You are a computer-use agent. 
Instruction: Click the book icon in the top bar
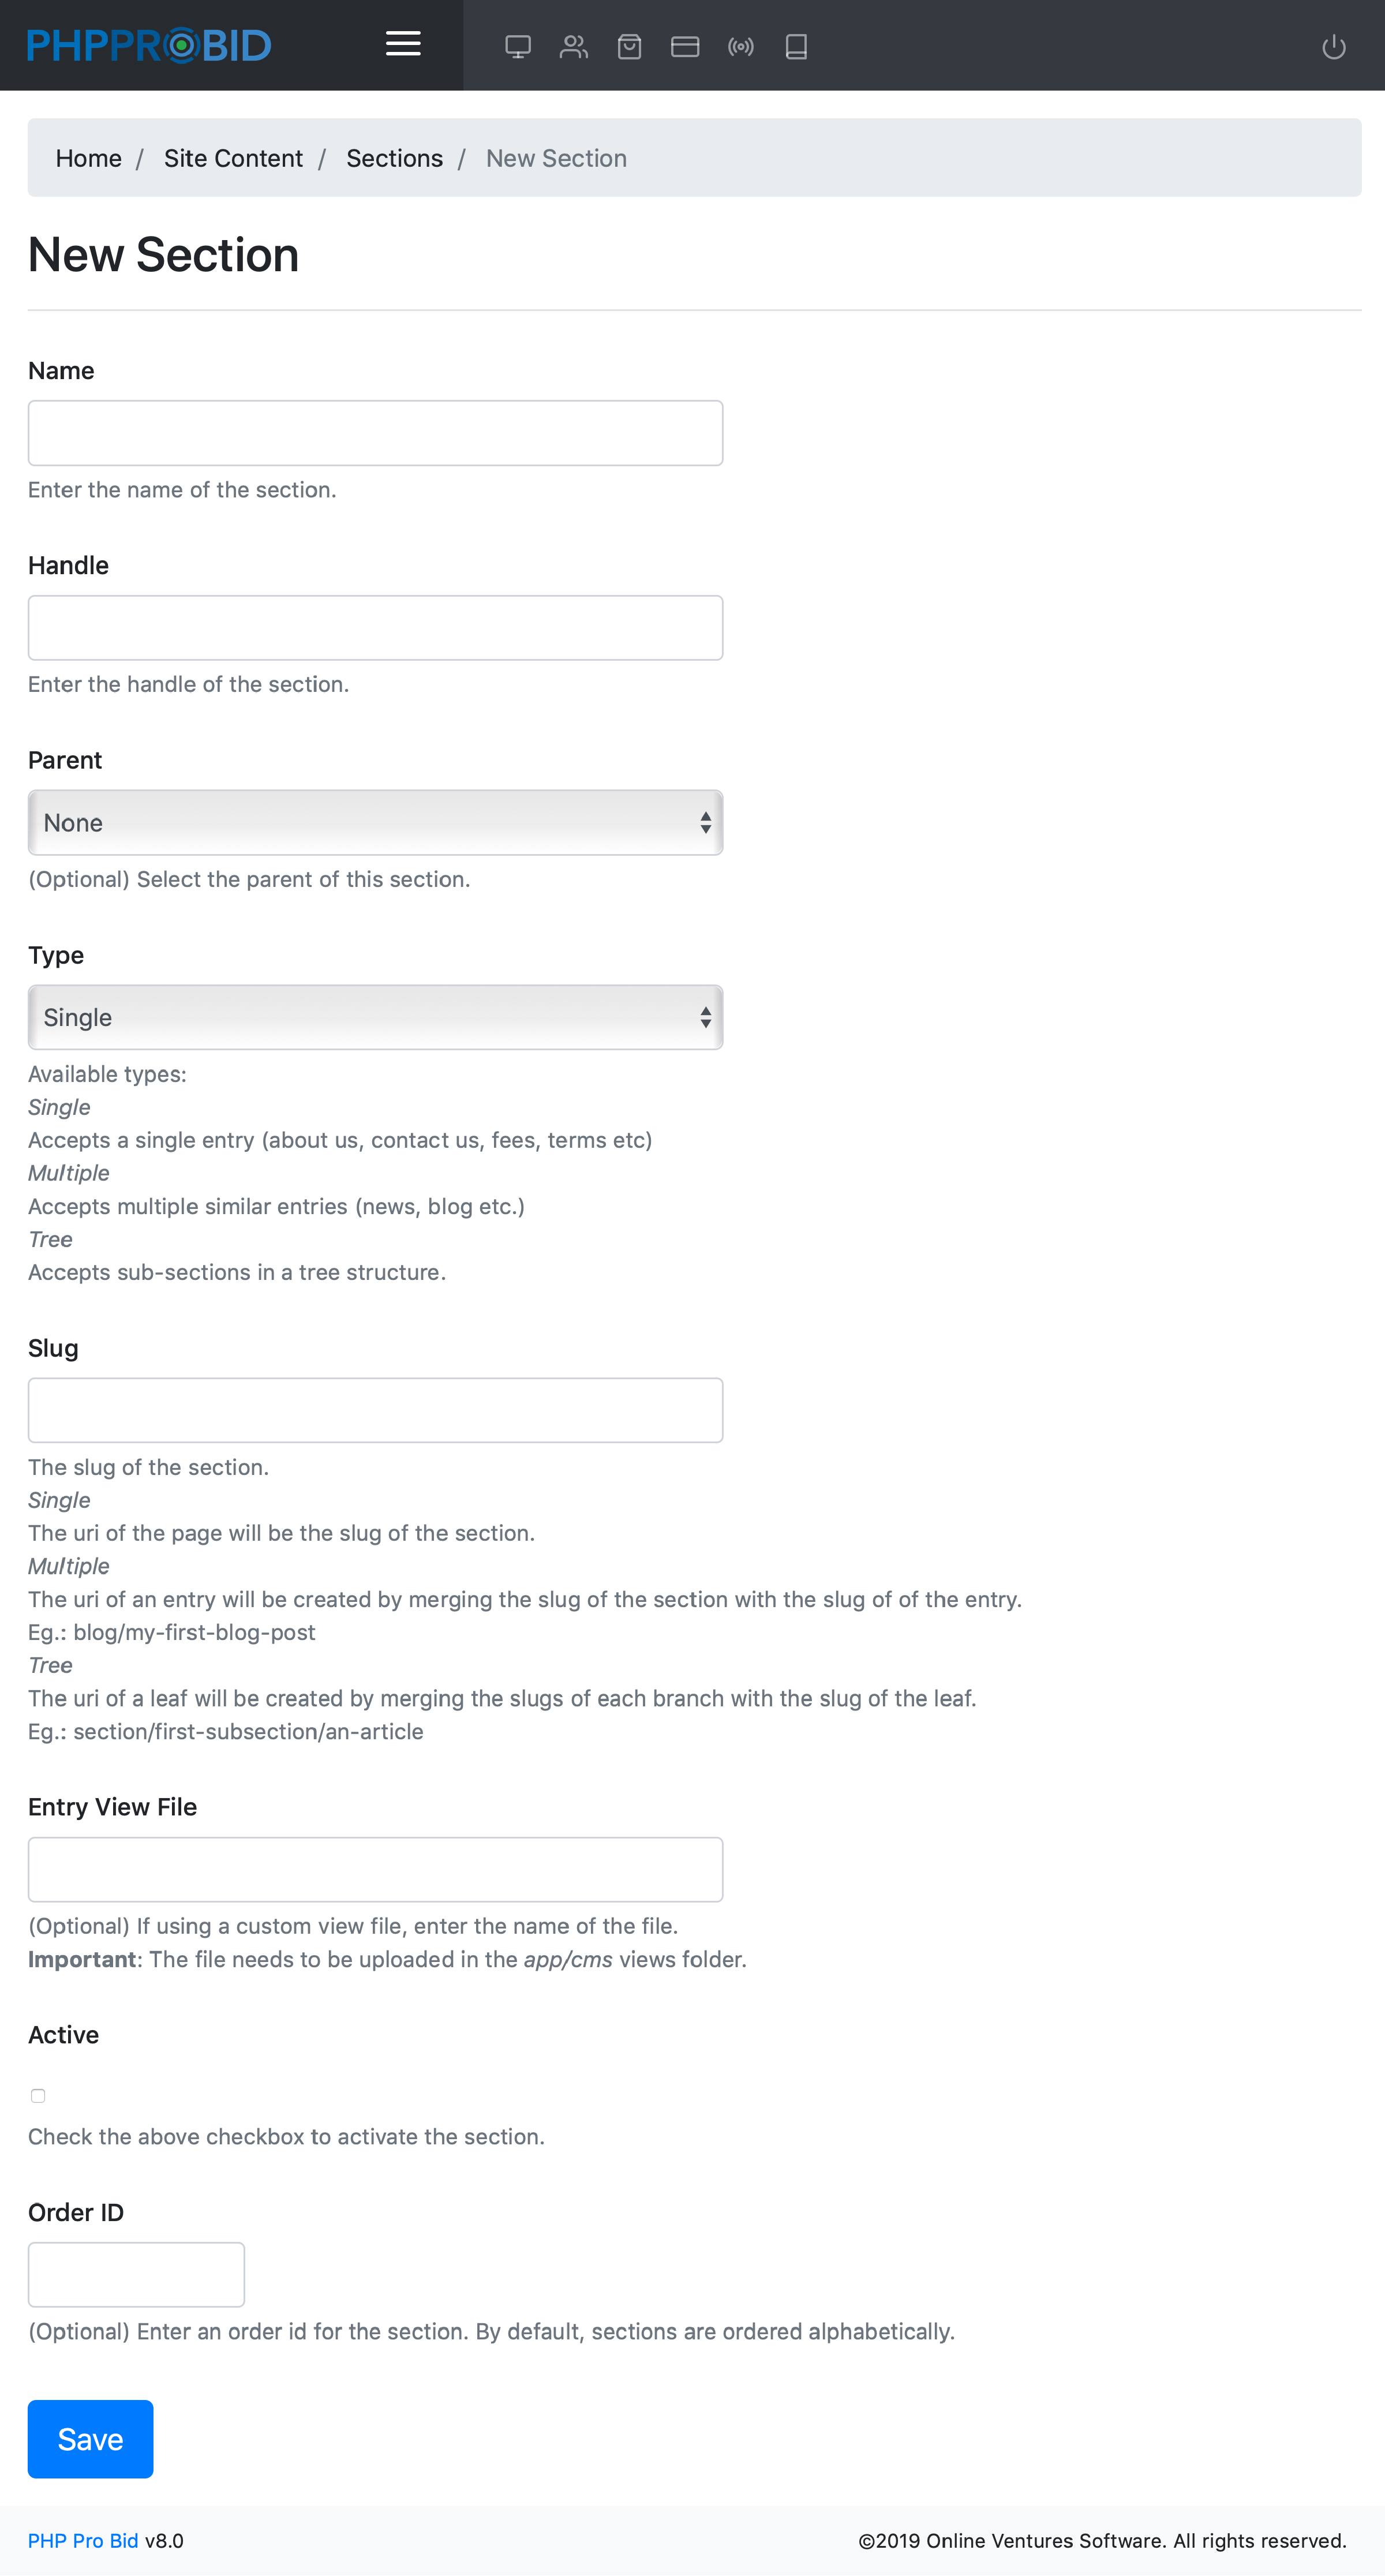[x=796, y=47]
